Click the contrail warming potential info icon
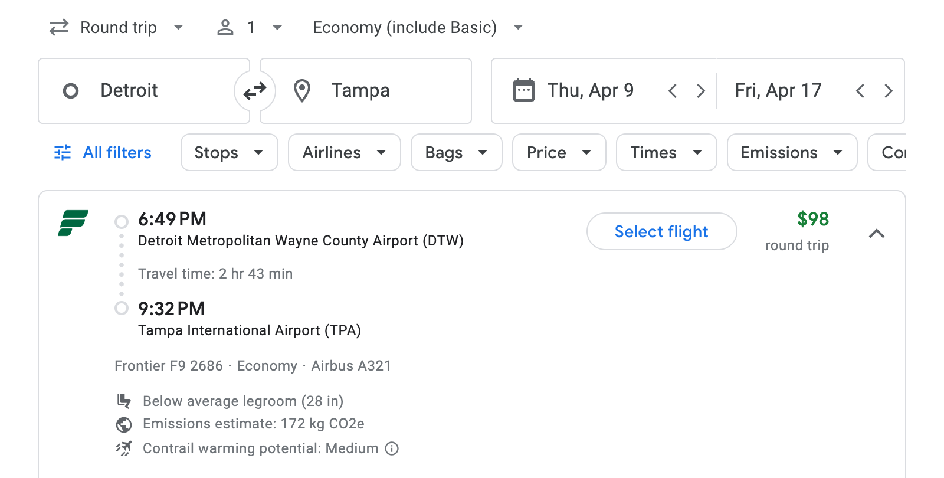The image size is (944, 478). [x=391, y=449]
